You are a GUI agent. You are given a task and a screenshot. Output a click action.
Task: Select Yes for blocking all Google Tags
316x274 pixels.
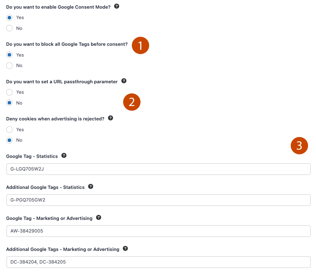point(9,55)
